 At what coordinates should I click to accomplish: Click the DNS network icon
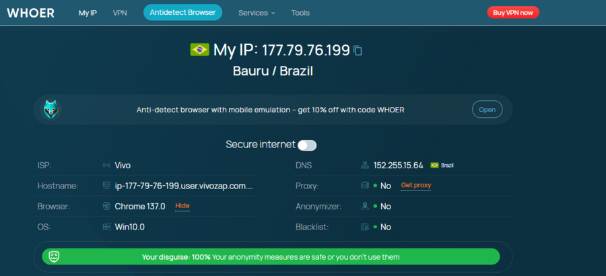pyautogui.click(x=365, y=165)
